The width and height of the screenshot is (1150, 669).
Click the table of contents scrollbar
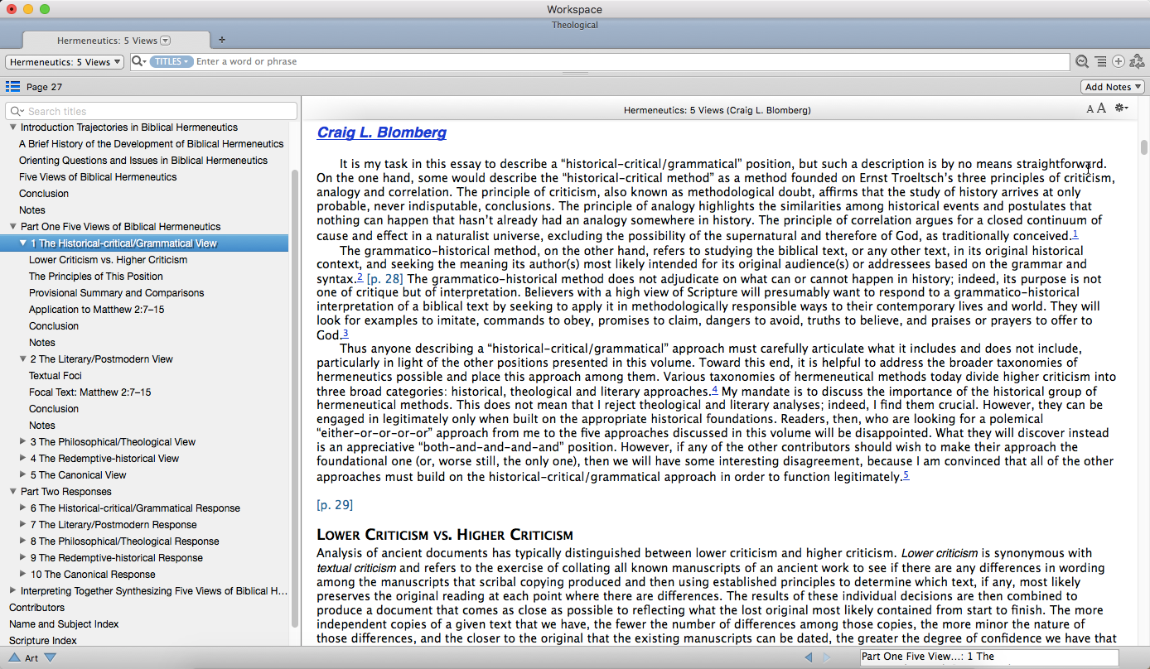296,397
